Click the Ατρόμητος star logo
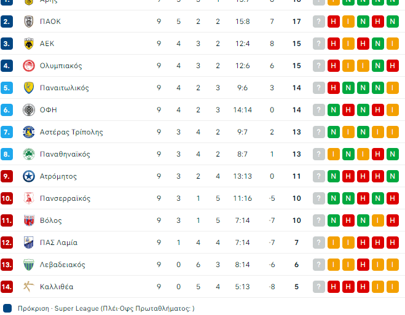This screenshot has width=405, height=315. pyautogui.click(x=28, y=176)
